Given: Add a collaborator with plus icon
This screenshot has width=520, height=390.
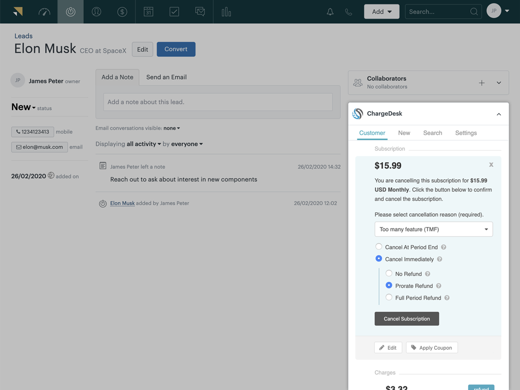Looking at the screenshot, I should click(x=482, y=83).
